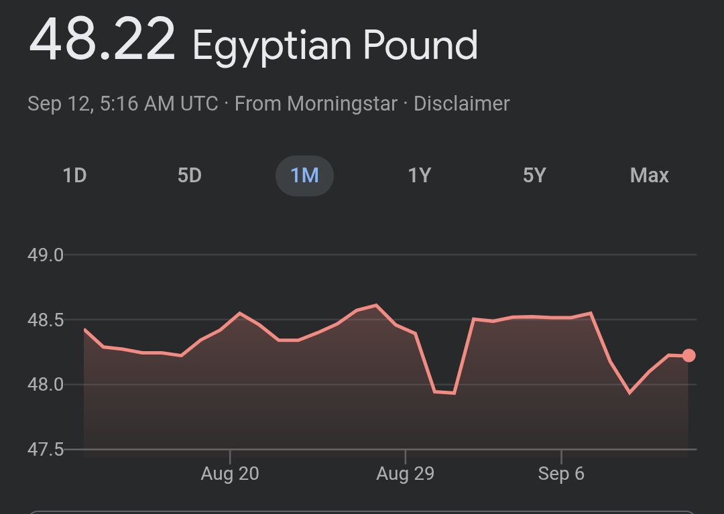Viewport: 724px width, 514px height.
Task: Click the 49.0 y-axis label
Action: 46,255
